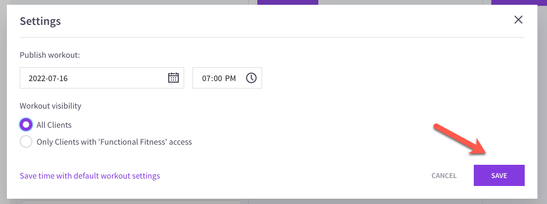Open Save time with default workout settings link
The image size is (547, 204).
tap(90, 175)
